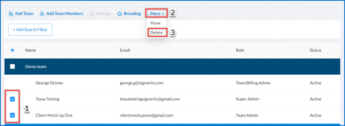Uncheck the Client Mock Up One checkbox
345x126 pixels.
12,115
